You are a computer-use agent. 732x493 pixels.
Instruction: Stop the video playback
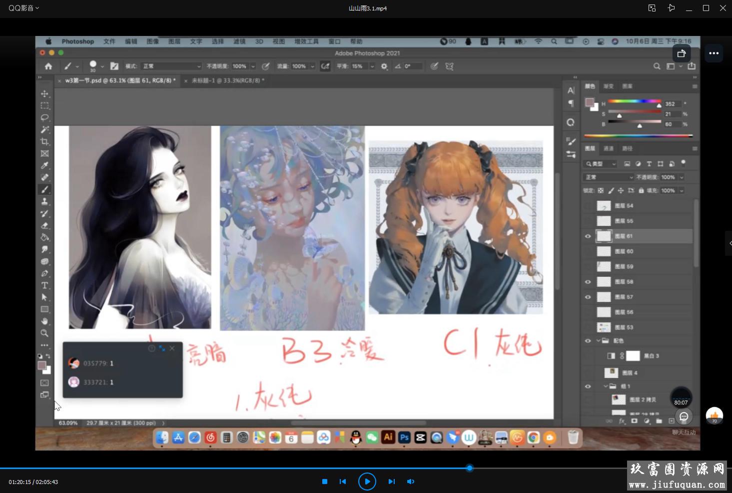point(325,482)
